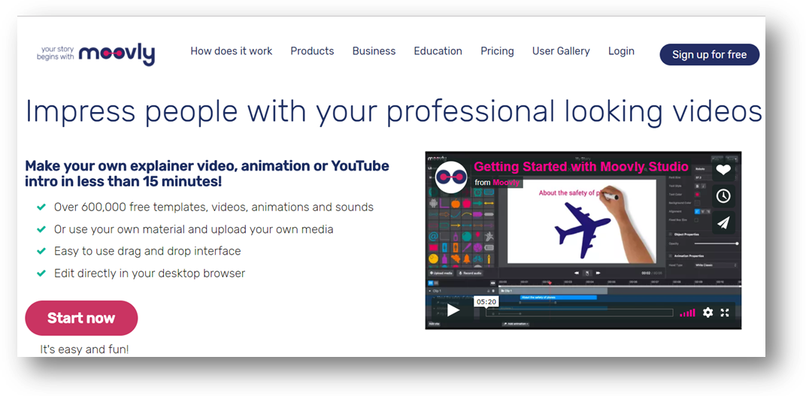Click the purple airplane graphic in the video
The image size is (806, 396).
tap(582, 230)
